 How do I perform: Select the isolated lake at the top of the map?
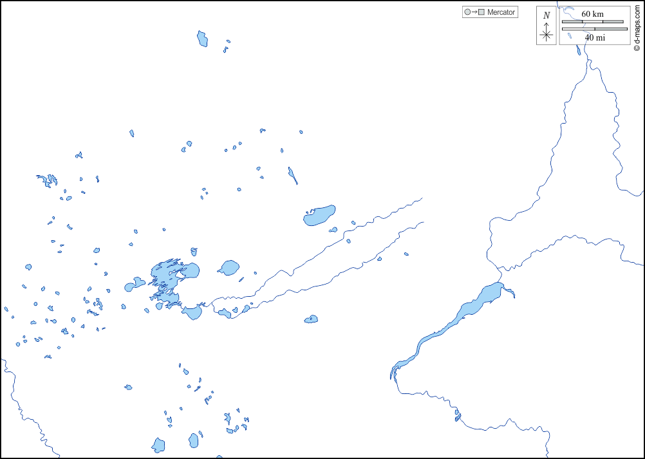click(x=203, y=39)
